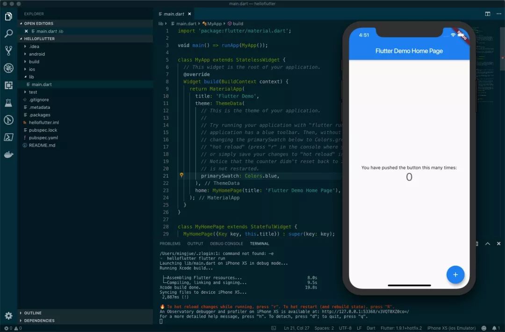The width and height of the screenshot is (505, 332).
Task: Maximize the terminal panel with chevron up
Action: point(488,244)
